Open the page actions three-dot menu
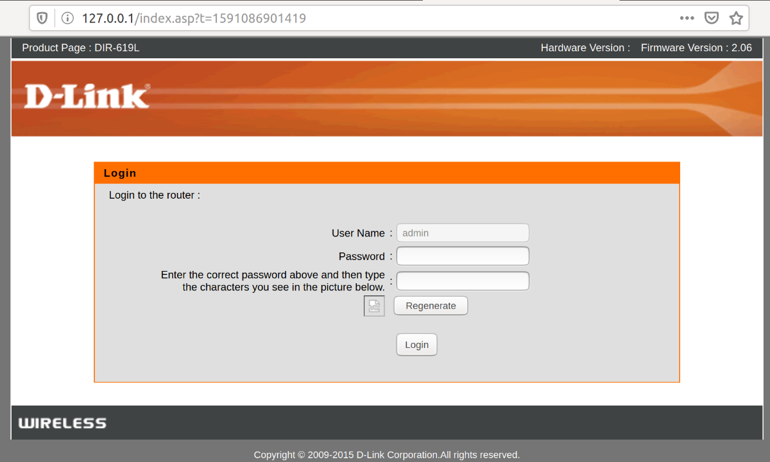Image resolution: width=770 pixels, height=462 pixels. [687, 19]
